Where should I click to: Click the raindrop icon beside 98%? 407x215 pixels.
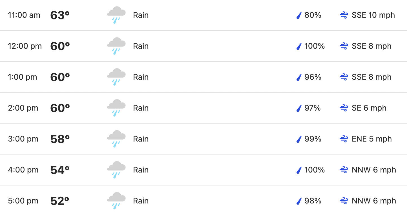click(x=299, y=201)
